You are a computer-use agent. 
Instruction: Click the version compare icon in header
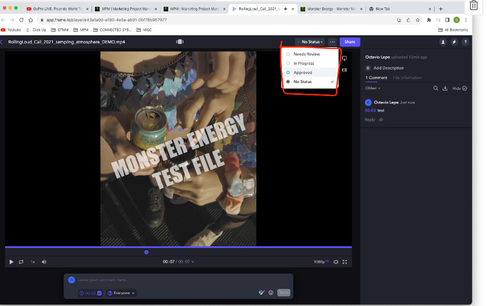point(180,42)
